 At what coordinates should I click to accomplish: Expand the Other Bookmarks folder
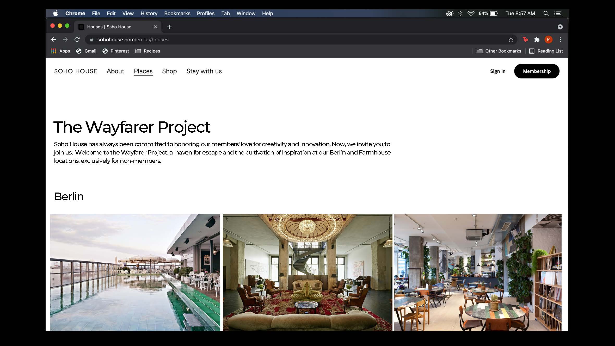pos(499,51)
